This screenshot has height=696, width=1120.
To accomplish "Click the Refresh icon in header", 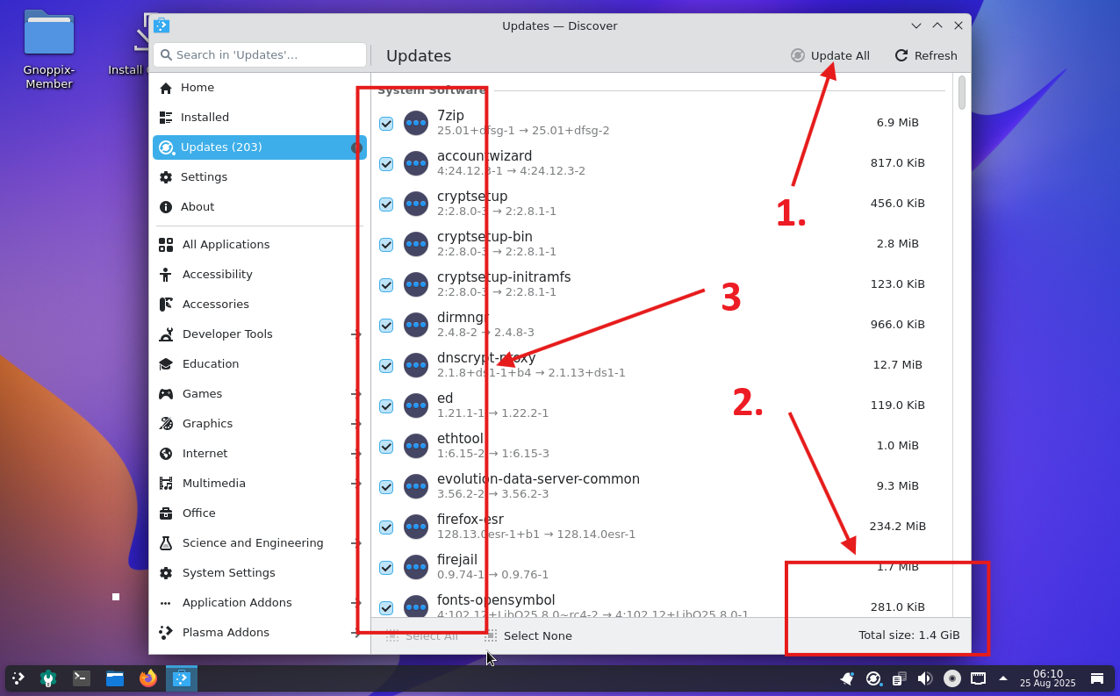I will tap(901, 55).
